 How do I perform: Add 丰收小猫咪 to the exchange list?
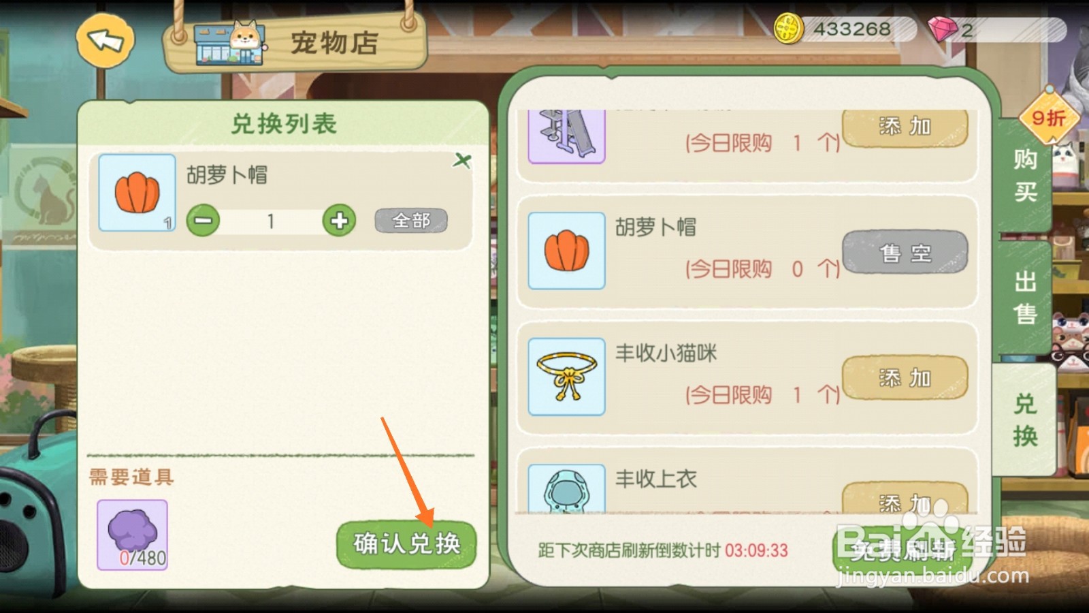[x=905, y=377]
